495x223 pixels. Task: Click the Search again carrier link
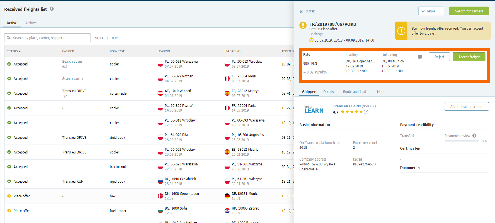72,61
